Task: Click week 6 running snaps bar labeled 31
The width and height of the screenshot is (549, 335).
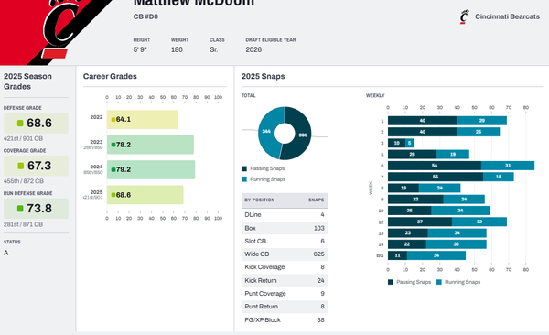Action: pos(508,166)
